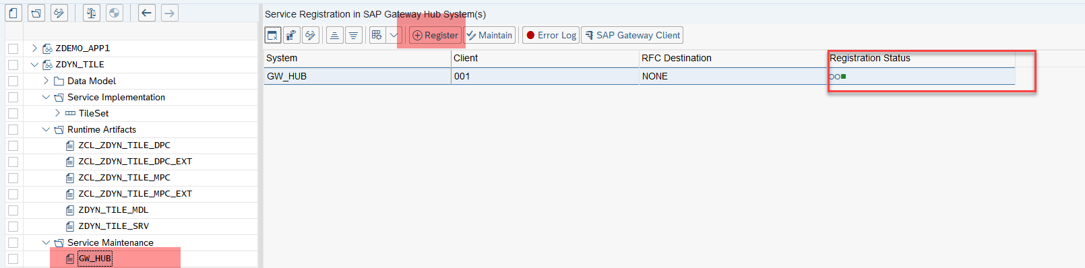Tick the checkbox for Data Model
This screenshot has width=1085, height=268.
(x=13, y=81)
